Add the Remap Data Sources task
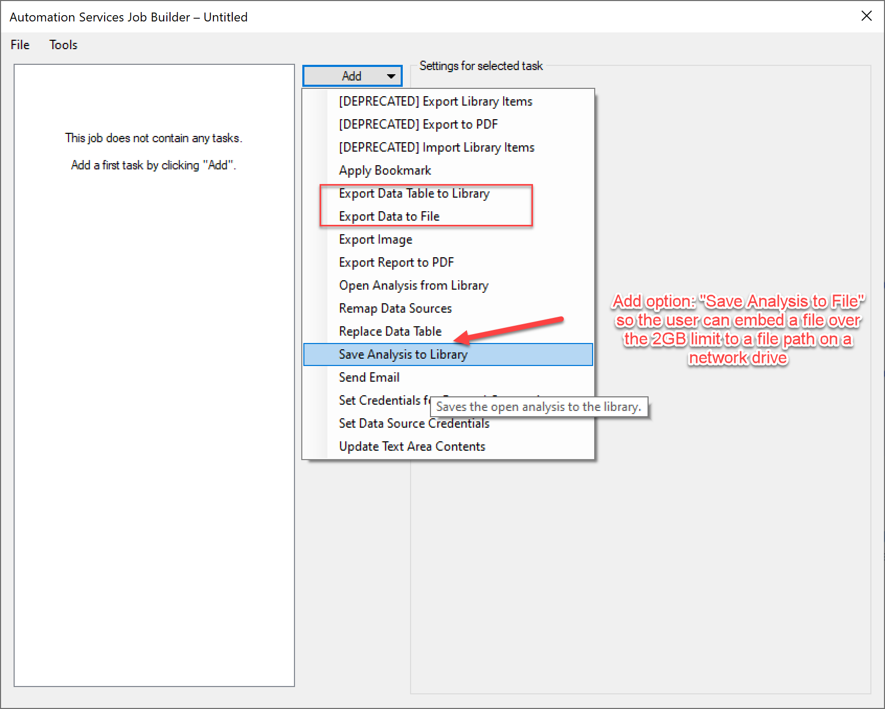 pos(395,308)
